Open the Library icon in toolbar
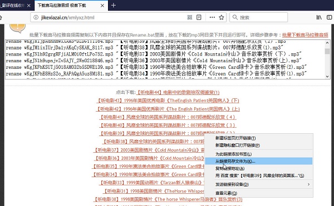 [x=319, y=17]
